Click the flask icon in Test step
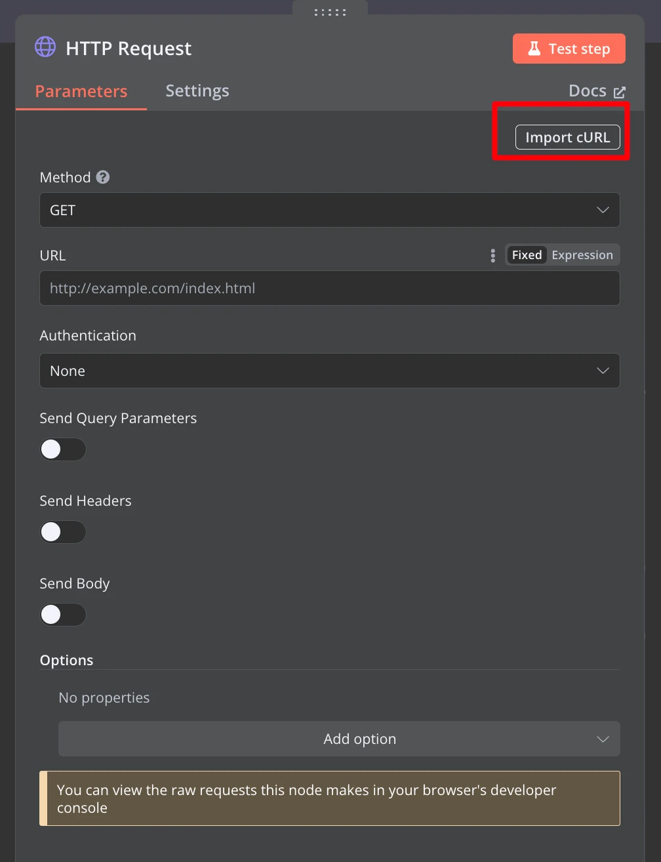Viewport: 661px width, 862px height. coord(534,49)
